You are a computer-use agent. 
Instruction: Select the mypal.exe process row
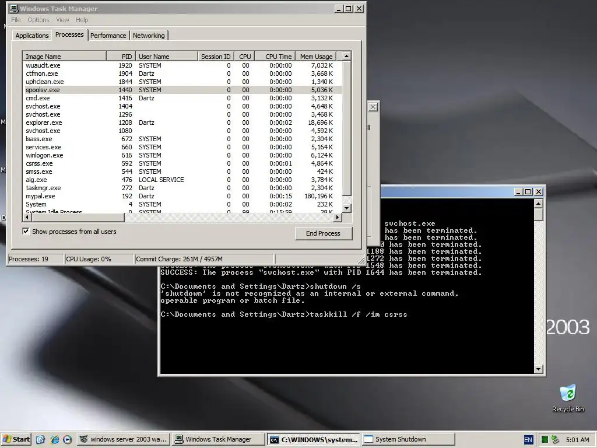(182, 196)
